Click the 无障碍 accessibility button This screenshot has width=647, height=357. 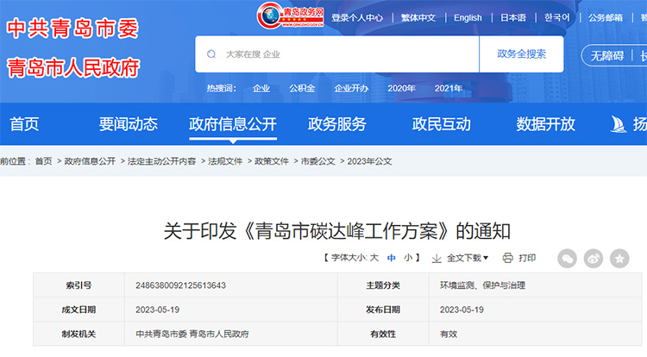[x=607, y=56]
